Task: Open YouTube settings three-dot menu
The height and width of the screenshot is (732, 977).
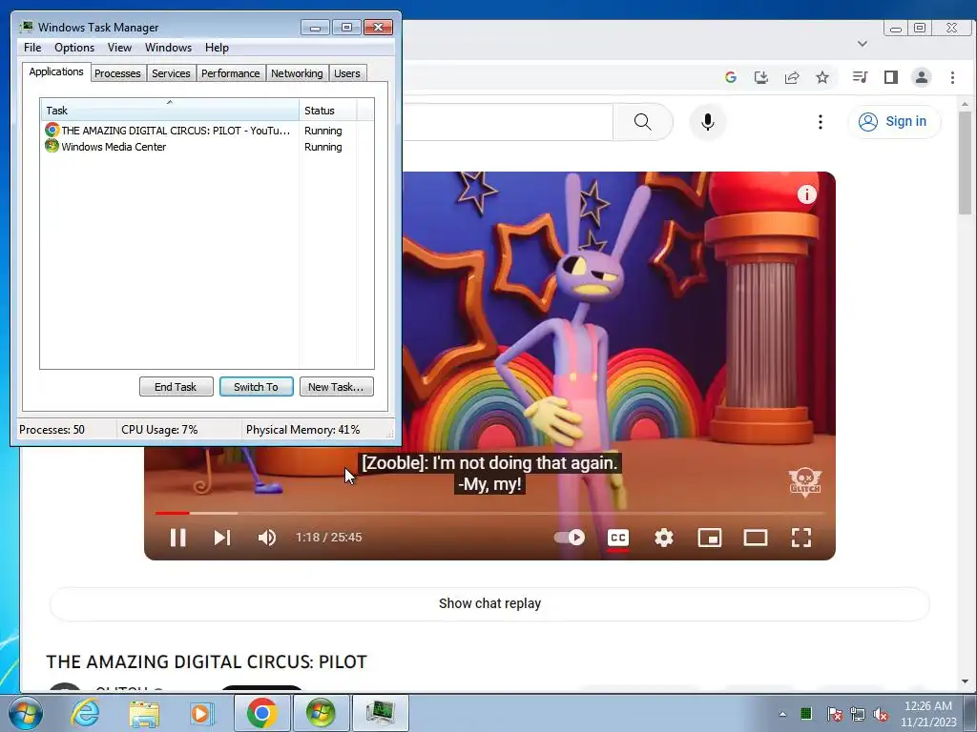Action: [820, 121]
